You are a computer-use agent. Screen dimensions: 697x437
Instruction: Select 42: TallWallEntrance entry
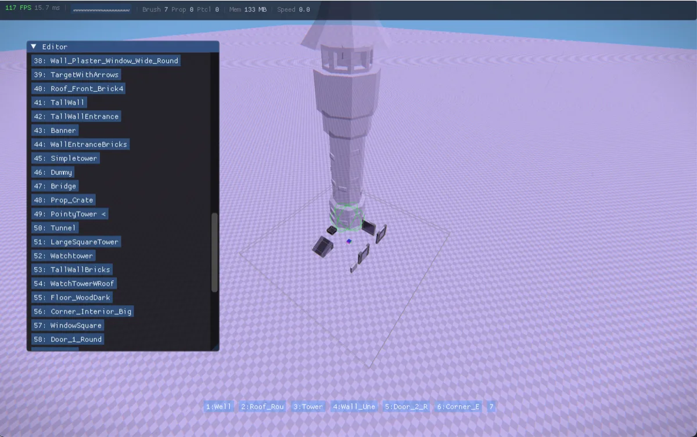coord(76,116)
